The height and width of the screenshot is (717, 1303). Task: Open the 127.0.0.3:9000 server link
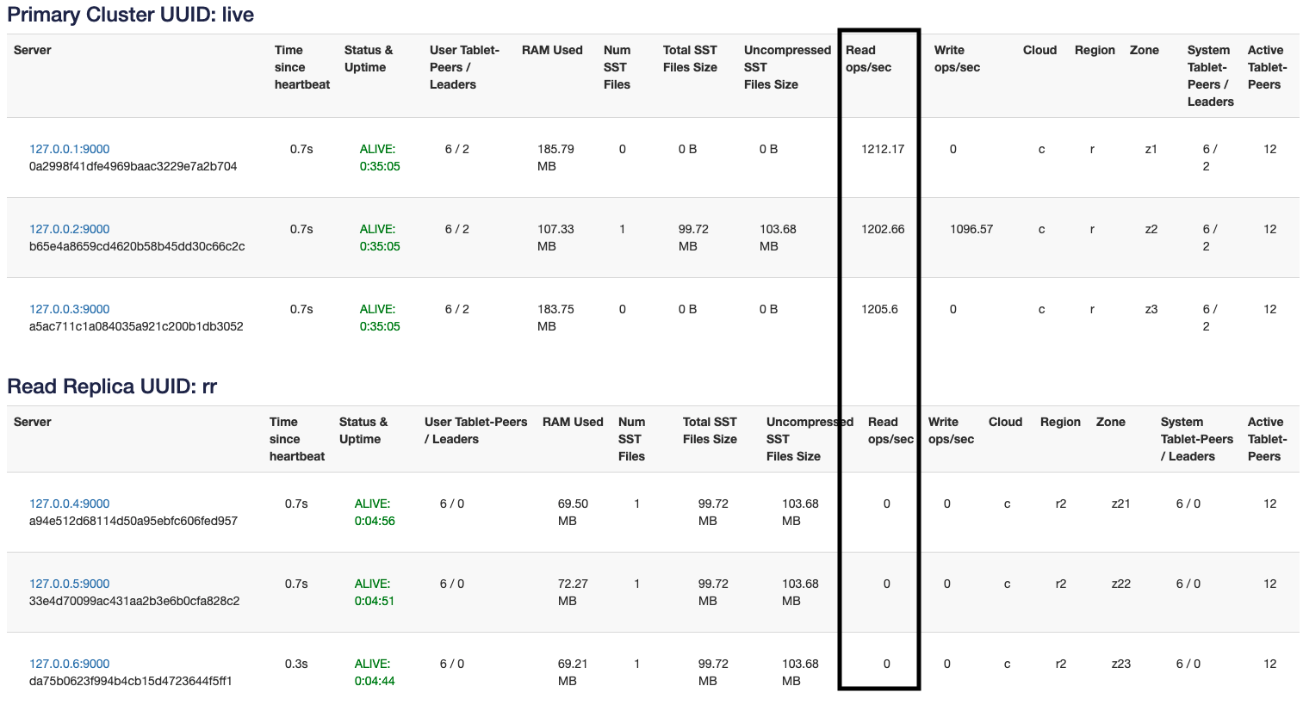click(68, 308)
